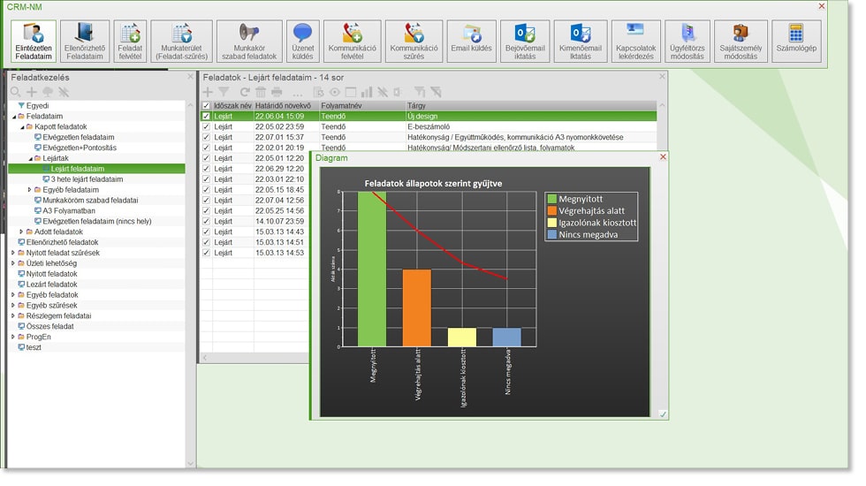The height and width of the screenshot is (486, 866).
Task: Click the Folyamatnév column header
Action: [362, 105]
